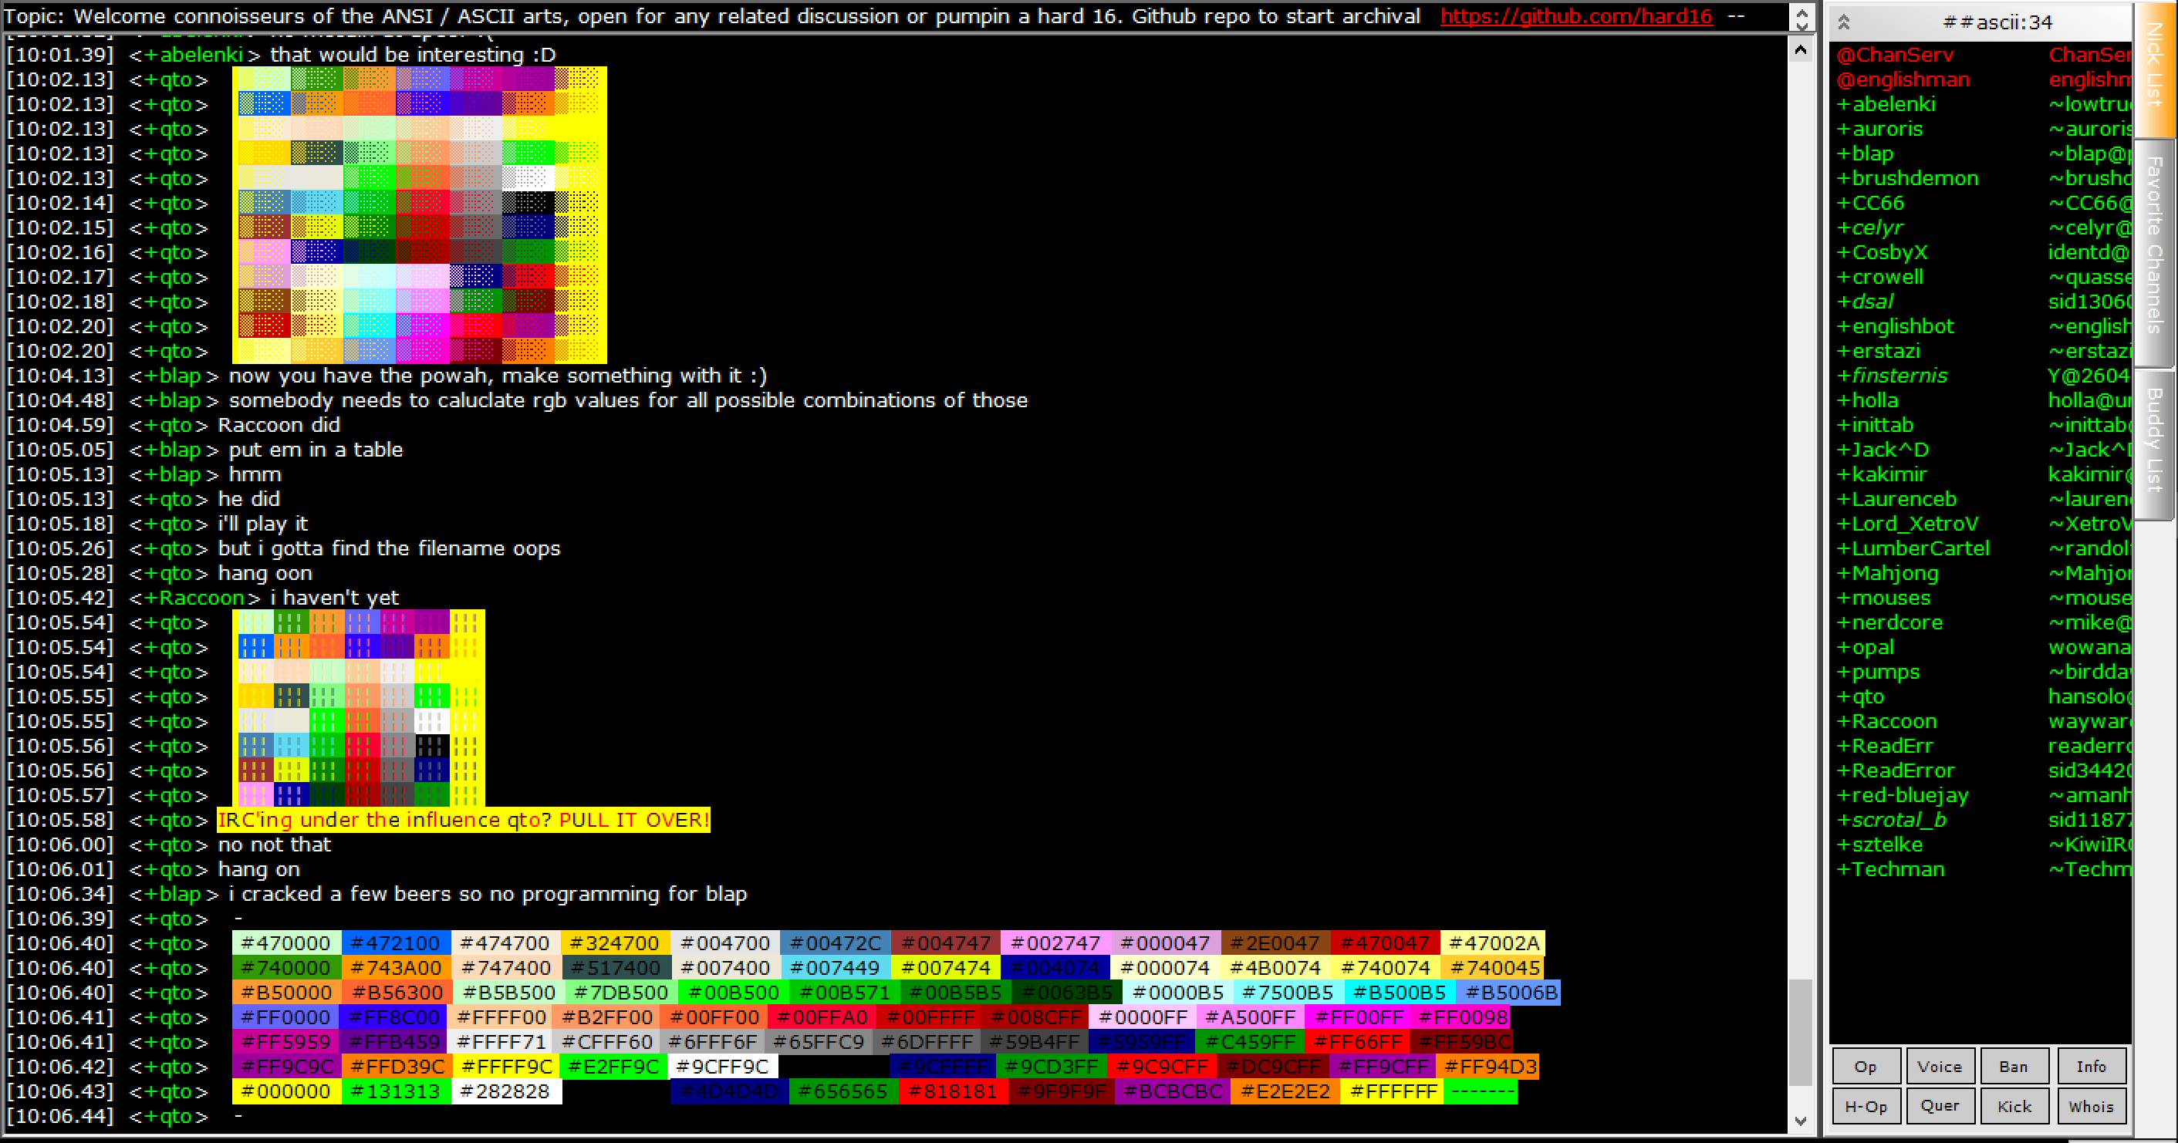Select +Techman in nick list
This screenshot has width=2178, height=1143.
coord(1889,869)
